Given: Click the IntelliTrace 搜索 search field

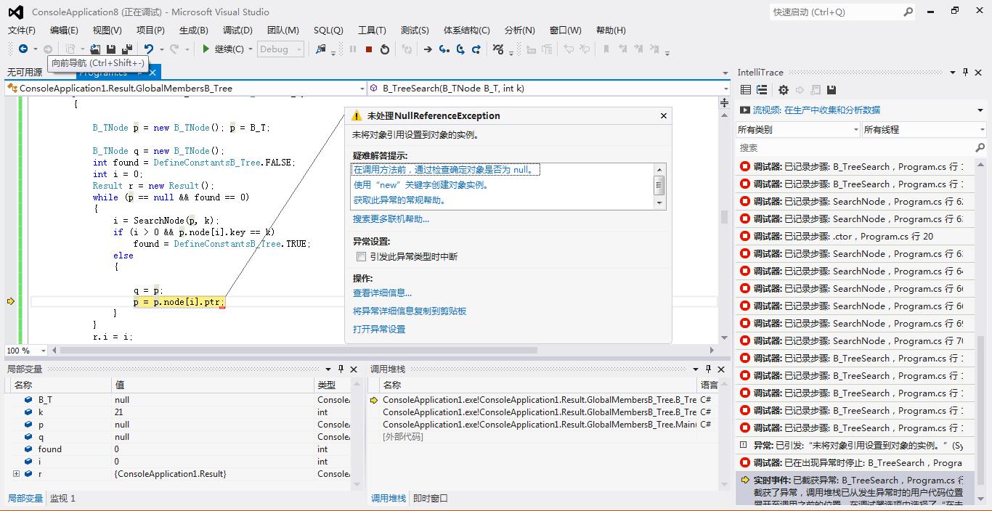Looking at the screenshot, I should [855, 147].
